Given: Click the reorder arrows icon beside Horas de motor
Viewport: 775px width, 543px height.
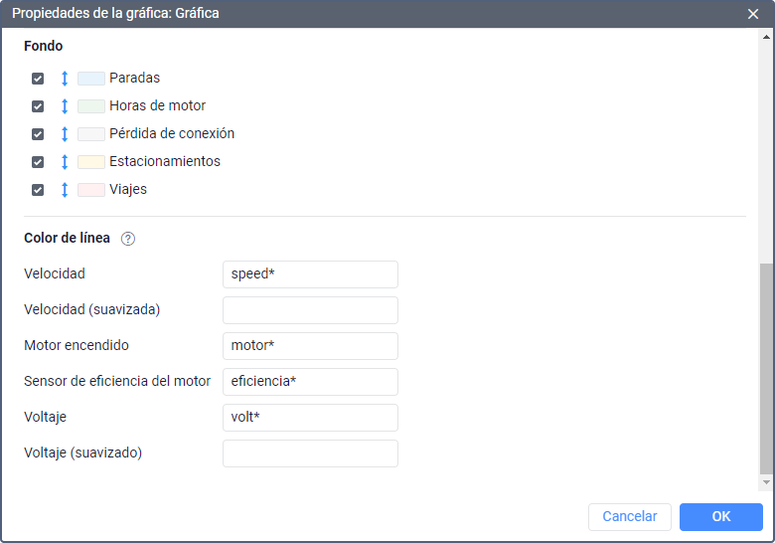Looking at the screenshot, I should point(65,105).
